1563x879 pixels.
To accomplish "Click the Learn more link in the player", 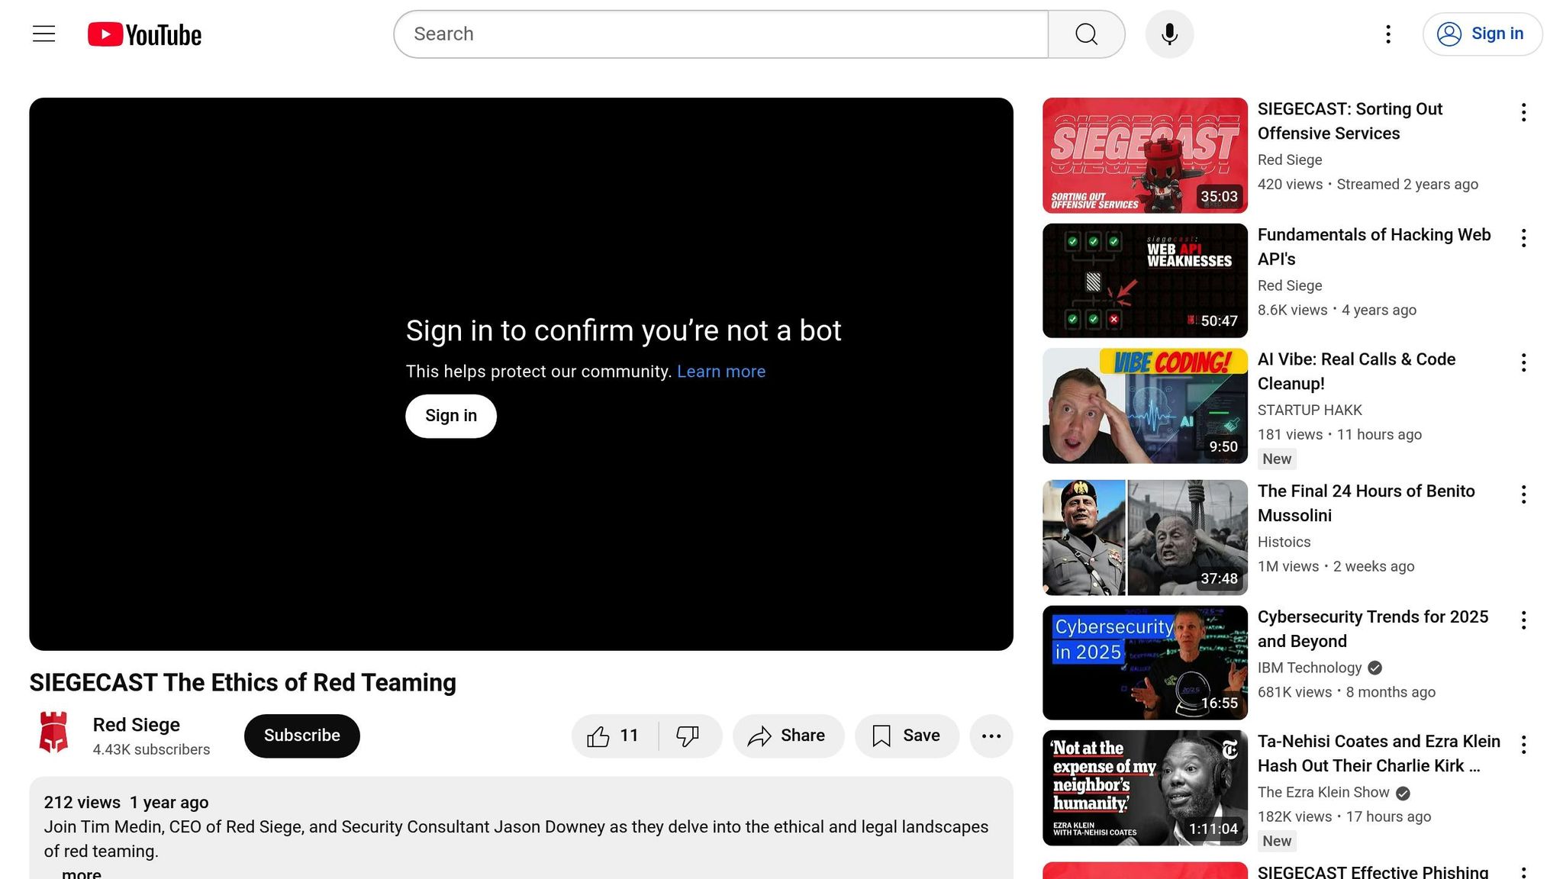I will coord(720,372).
